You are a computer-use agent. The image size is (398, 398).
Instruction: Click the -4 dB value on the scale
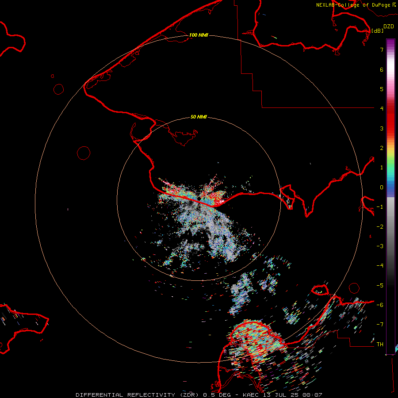[x=380, y=265]
